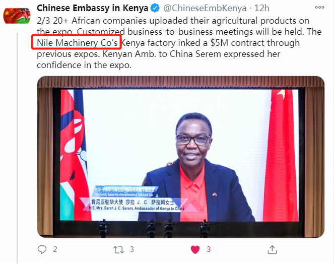Click the reply speech bubble icon

(42, 249)
